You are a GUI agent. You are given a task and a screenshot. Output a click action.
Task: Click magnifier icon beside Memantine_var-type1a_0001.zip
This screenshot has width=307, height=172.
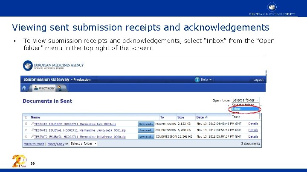32,130
